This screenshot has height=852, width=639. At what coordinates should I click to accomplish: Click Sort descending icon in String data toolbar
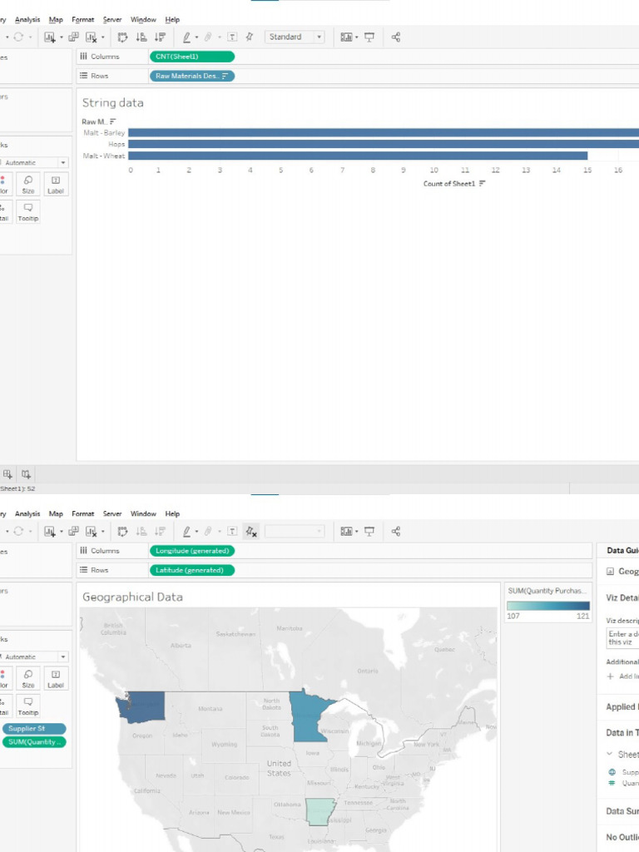[x=160, y=37]
